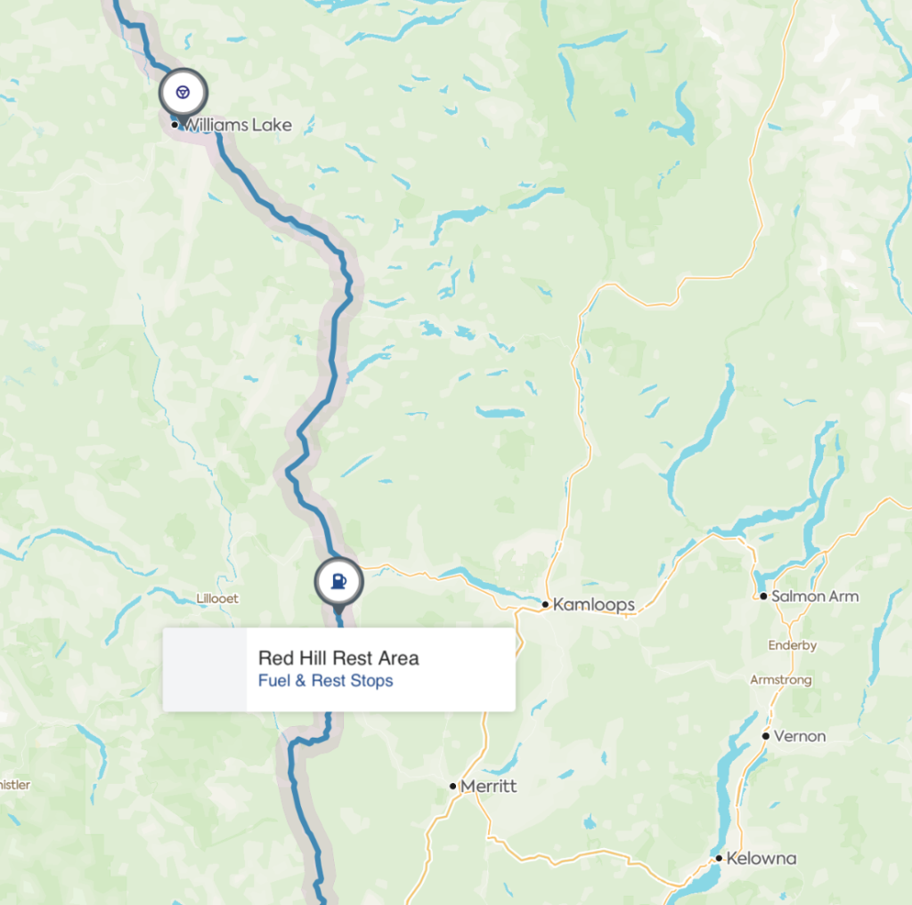Select the Williams Lake city label
Screen dimensions: 912x905
[238, 125]
